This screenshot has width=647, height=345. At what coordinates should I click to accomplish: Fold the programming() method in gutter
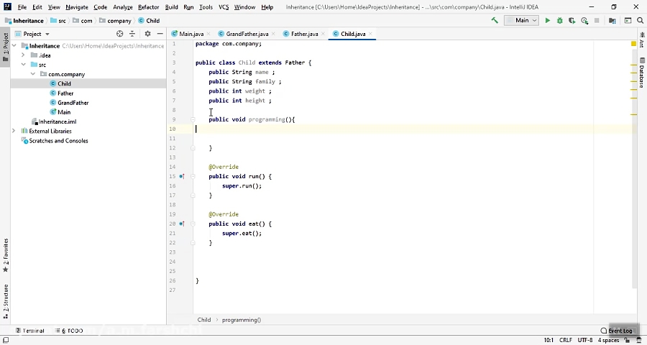pyautogui.click(x=193, y=119)
